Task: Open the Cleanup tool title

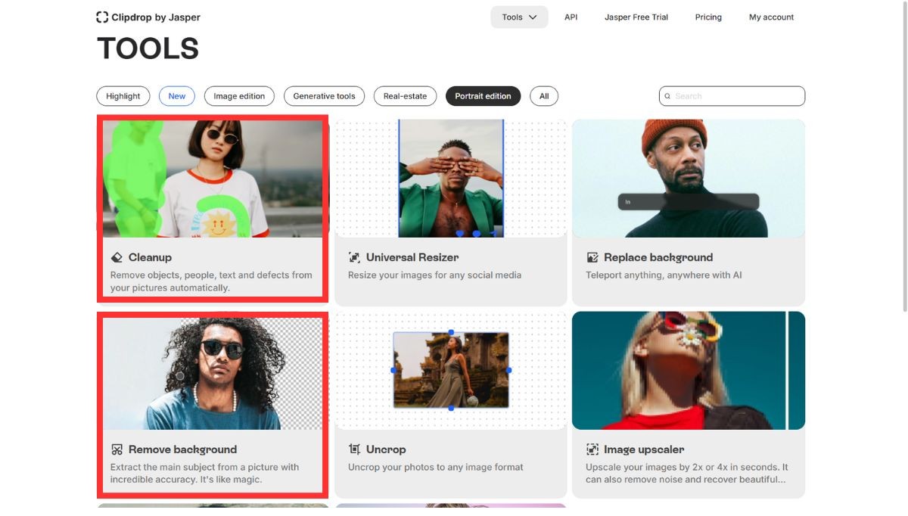Action: click(x=150, y=257)
